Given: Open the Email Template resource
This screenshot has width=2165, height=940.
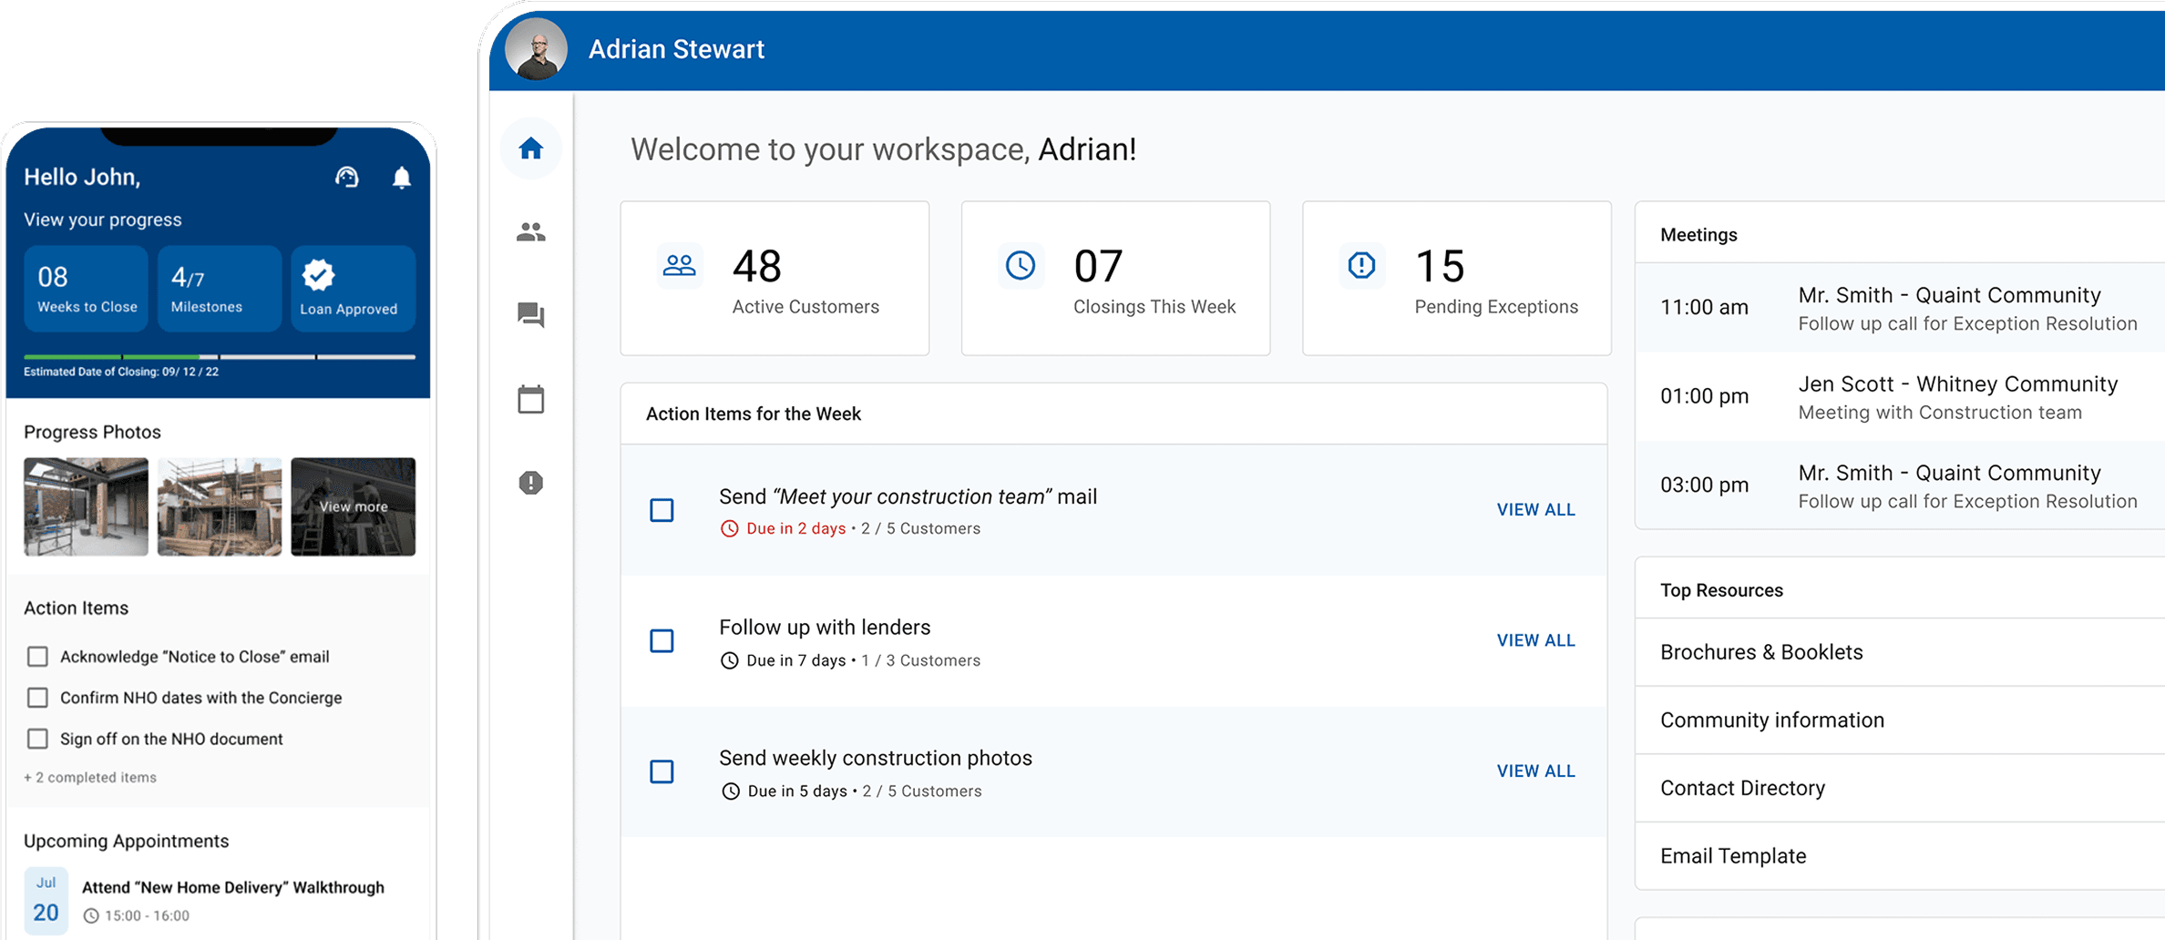Looking at the screenshot, I should (1900, 856).
